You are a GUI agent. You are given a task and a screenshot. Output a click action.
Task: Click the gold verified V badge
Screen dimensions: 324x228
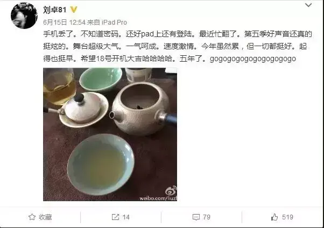point(74,10)
